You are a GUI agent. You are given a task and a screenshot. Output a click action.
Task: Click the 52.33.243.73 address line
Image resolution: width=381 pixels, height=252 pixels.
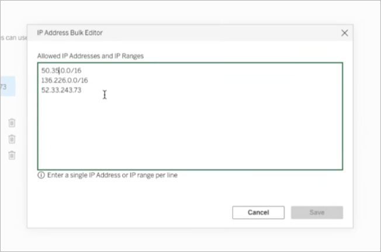tap(61, 90)
